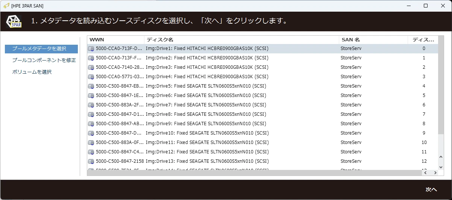
Task: Sort by the ディス... column header
Action: pyautogui.click(x=423, y=39)
